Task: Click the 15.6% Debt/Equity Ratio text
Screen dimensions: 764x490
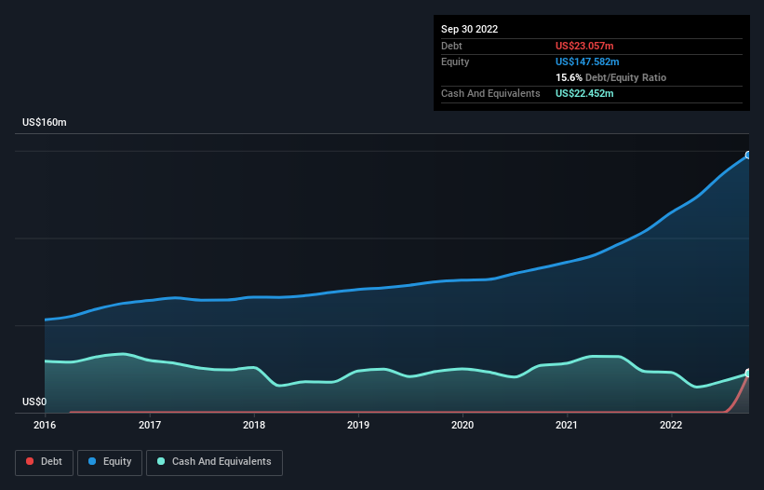Action: coord(611,77)
